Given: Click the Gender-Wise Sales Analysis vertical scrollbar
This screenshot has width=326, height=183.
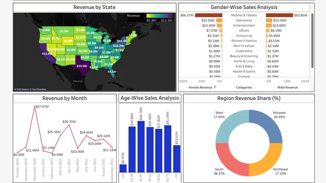Looking at the screenshot, I should [312, 41].
